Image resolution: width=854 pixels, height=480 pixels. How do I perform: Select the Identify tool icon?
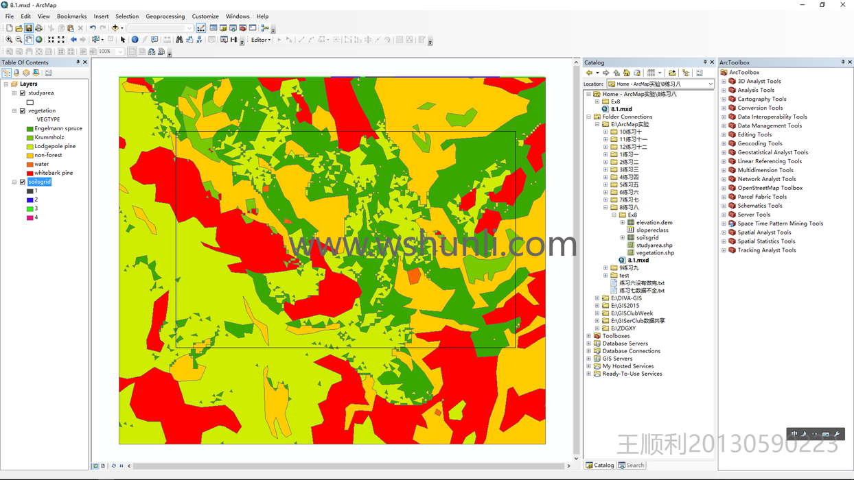coord(135,40)
